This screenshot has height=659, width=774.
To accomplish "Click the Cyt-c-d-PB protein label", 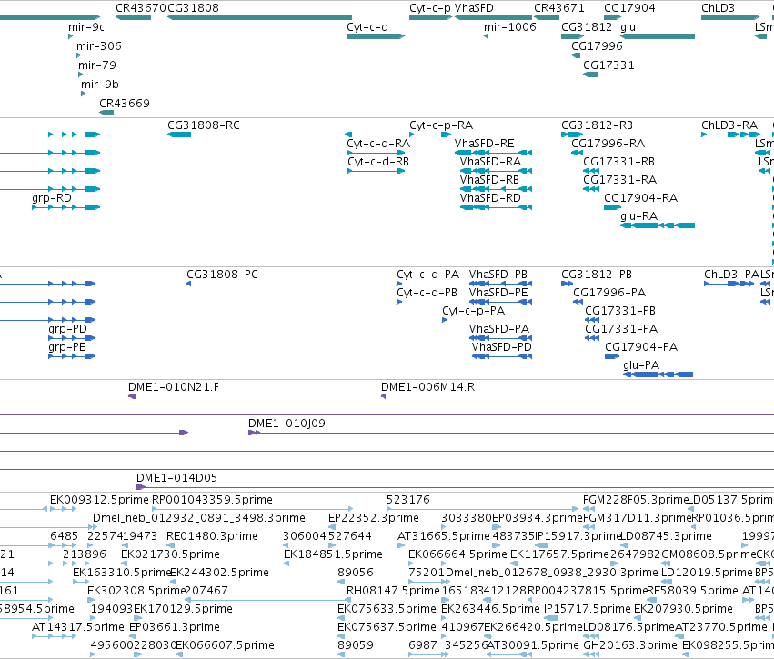I will (427, 293).
